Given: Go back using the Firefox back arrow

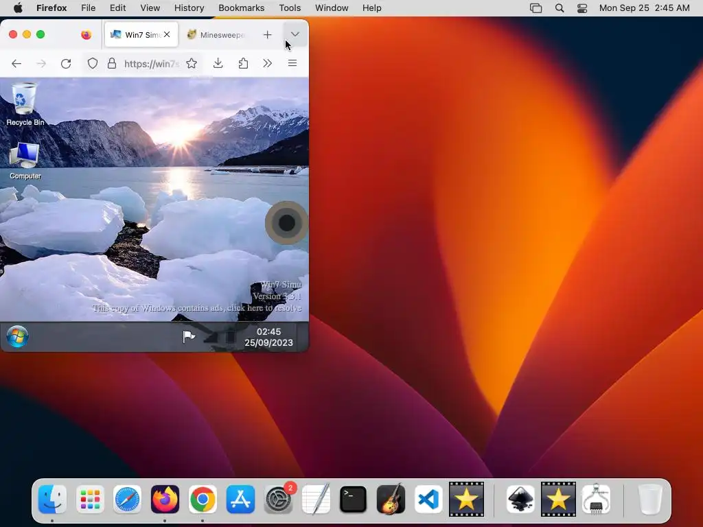Looking at the screenshot, I should coord(16,64).
